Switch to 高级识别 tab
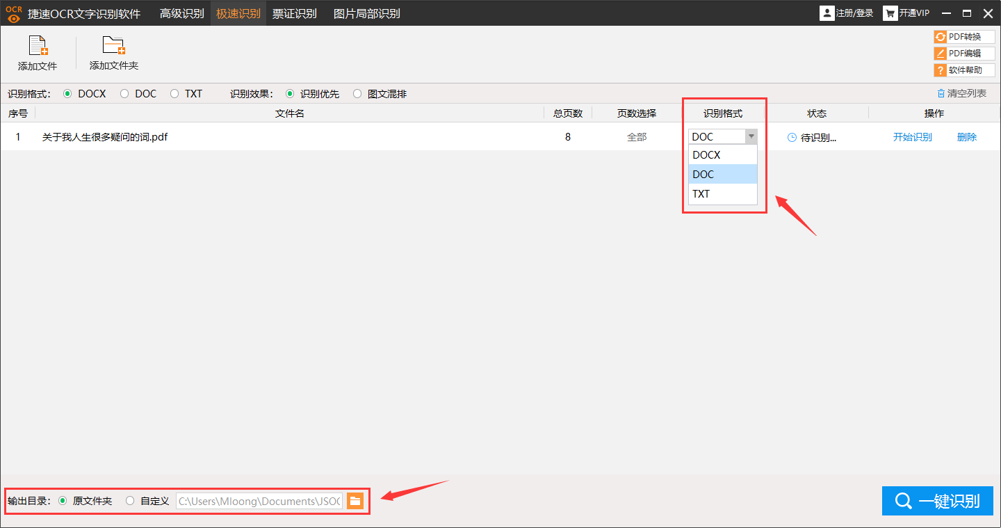Image resolution: width=1001 pixels, height=528 pixels. 182,13
